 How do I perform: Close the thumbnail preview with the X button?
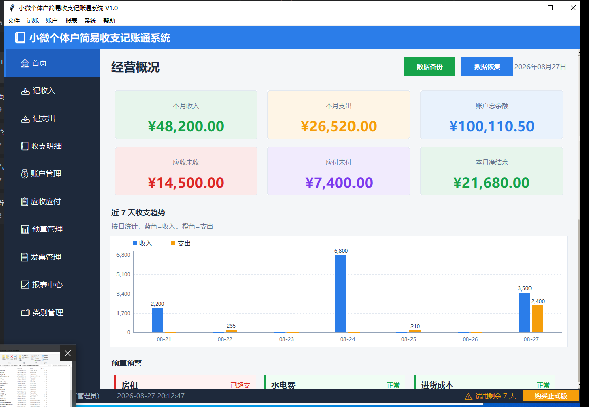pos(67,353)
